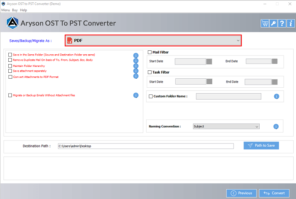Click Mail Filter End Date field
Viewport: 296px width, 199px height.
259,61
